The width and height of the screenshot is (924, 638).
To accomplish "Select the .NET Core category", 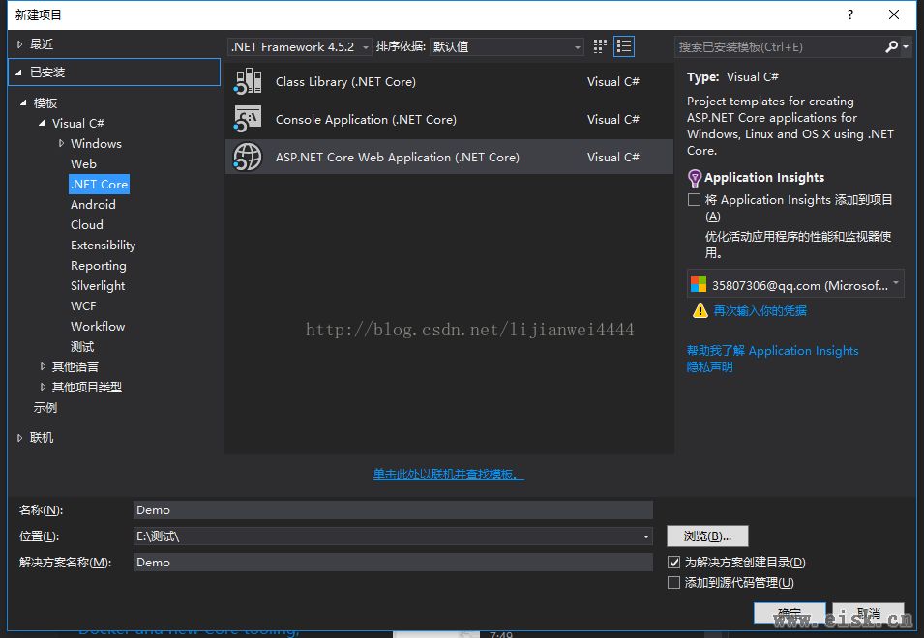I will [x=99, y=185].
